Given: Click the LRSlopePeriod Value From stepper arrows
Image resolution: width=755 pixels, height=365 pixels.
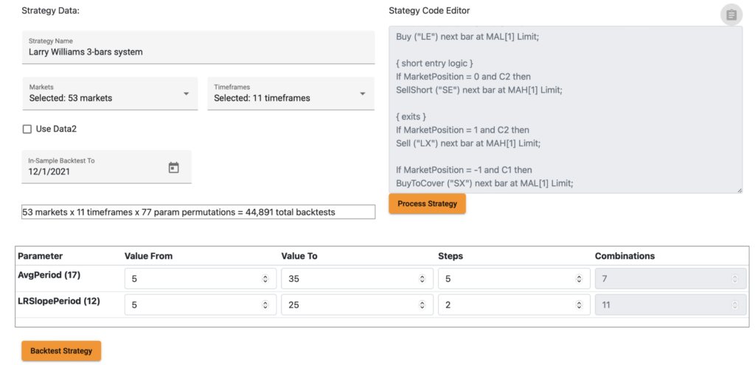Looking at the screenshot, I should point(265,305).
